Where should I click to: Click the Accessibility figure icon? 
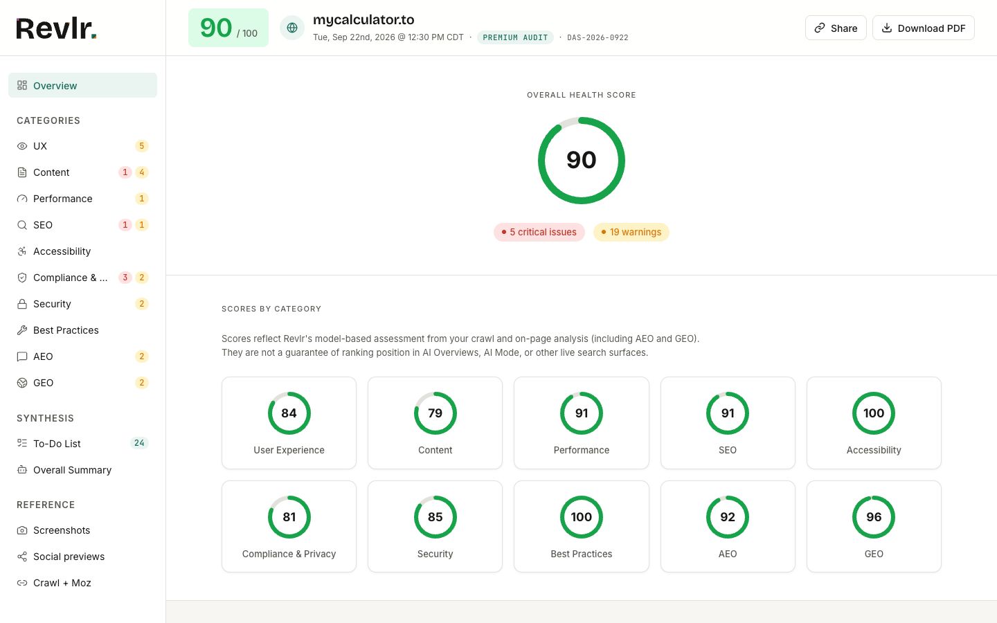click(x=22, y=251)
